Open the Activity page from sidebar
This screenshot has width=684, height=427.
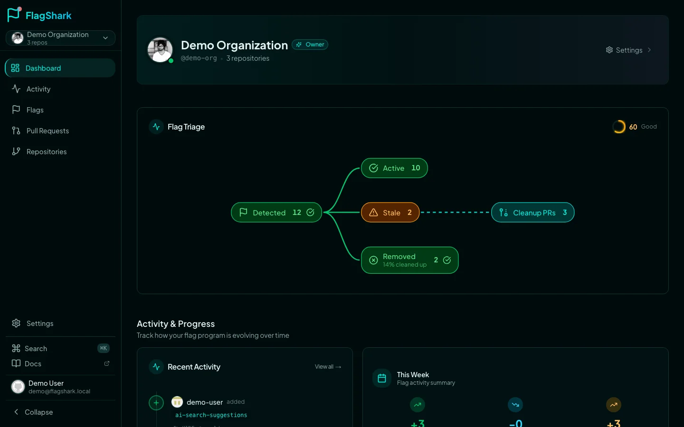[x=38, y=89]
